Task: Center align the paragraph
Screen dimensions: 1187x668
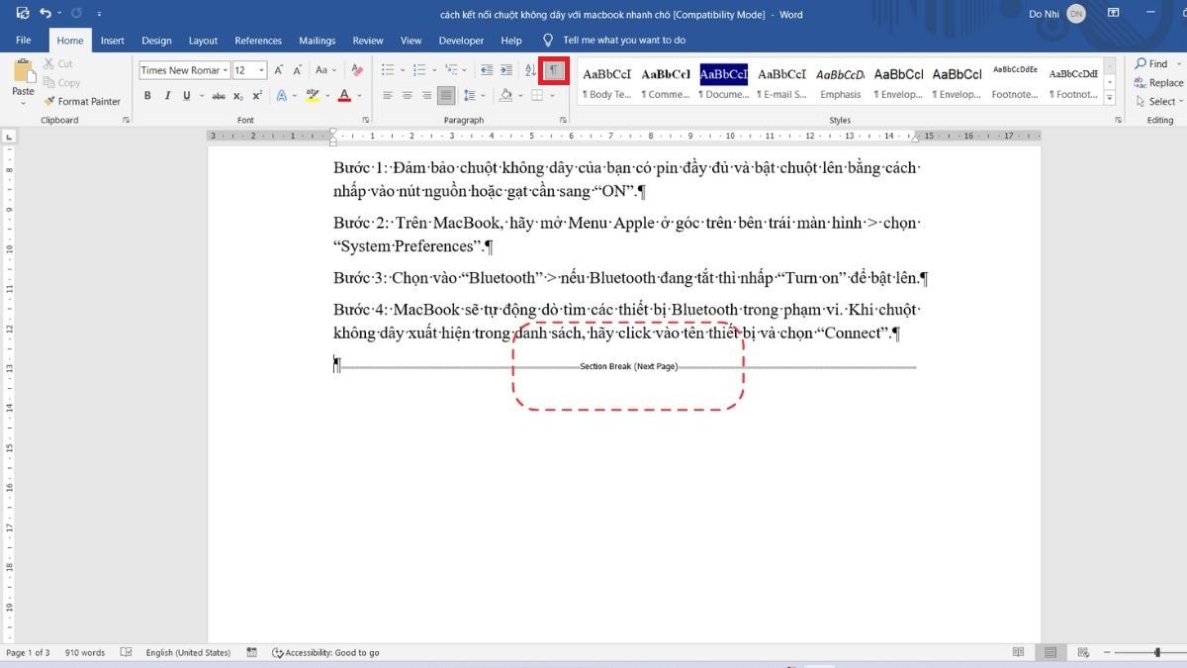Action: [x=408, y=96]
